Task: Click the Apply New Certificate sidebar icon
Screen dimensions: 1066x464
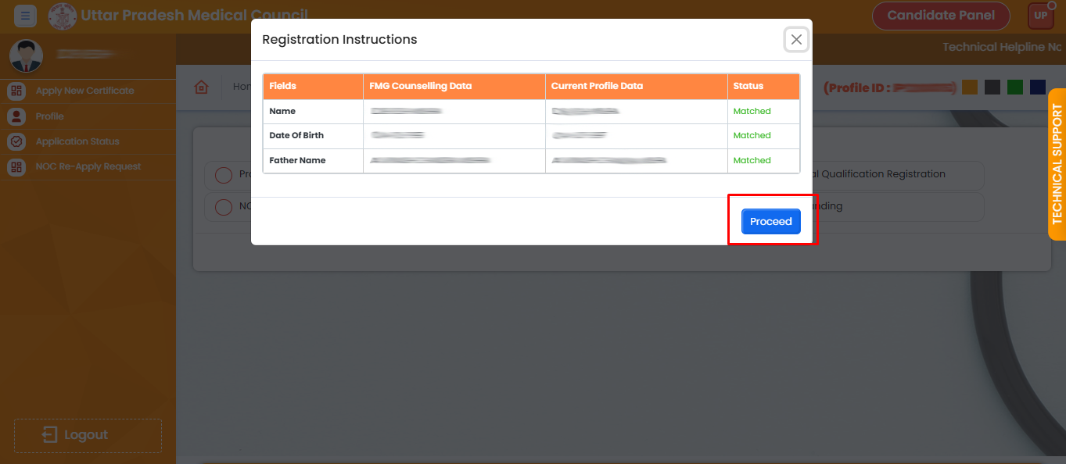Action: coord(16,91)
